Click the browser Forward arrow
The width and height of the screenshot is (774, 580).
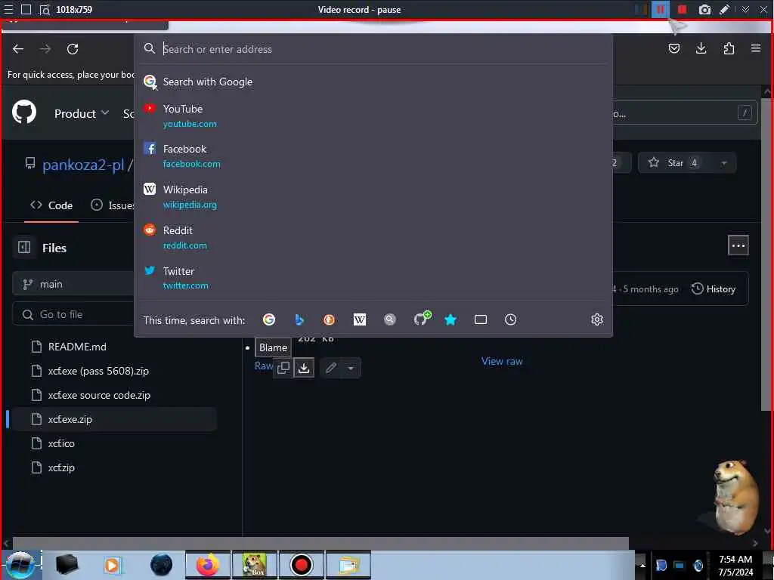pyautogui.click(x=45, y=49)
